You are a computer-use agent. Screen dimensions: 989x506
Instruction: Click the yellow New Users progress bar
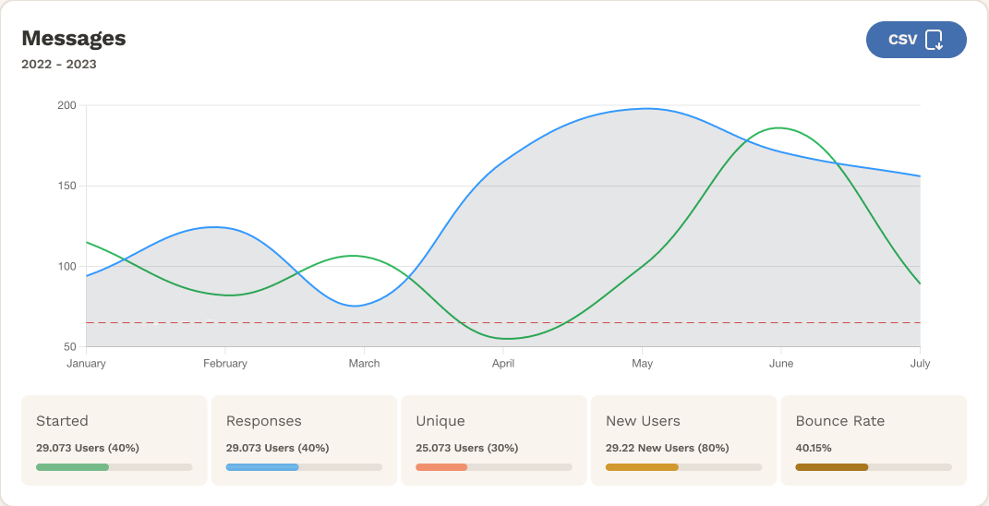tap(683, 467)
